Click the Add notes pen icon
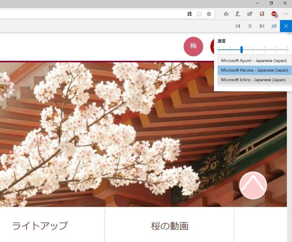 click(x=238, y=14)
